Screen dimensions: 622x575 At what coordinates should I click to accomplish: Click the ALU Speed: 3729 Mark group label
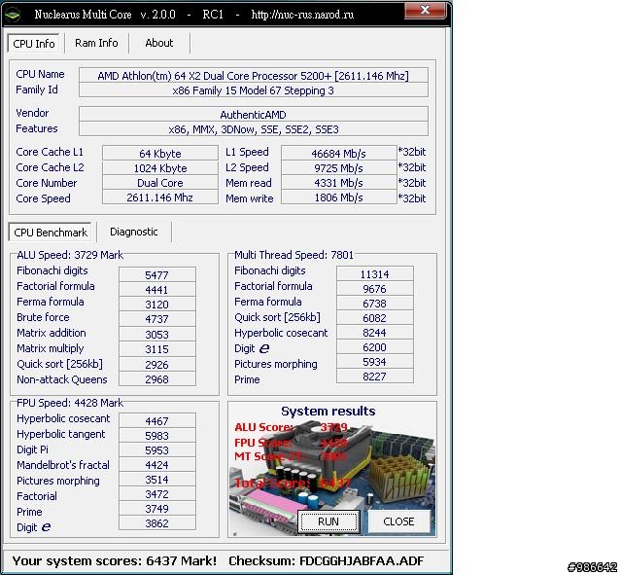coord(70,255)
